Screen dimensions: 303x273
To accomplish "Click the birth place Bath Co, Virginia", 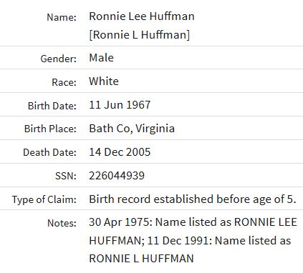I will 132,129.
